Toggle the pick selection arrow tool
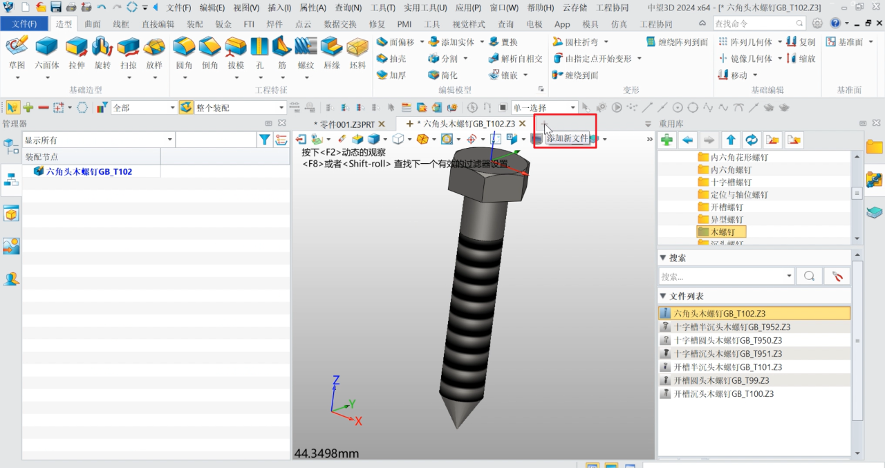Screen dimensions: 885x468 (x=12, y=107)
